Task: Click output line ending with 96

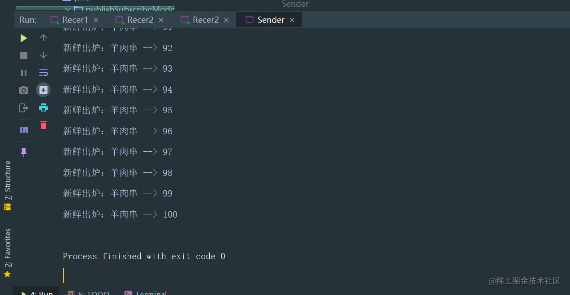Action: (x=118, y=131)
